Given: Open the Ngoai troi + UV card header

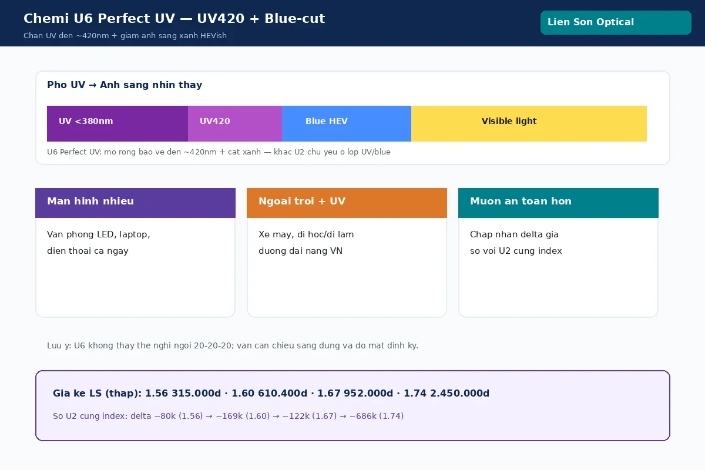Looking at the screenshot, I should [347, 203].
